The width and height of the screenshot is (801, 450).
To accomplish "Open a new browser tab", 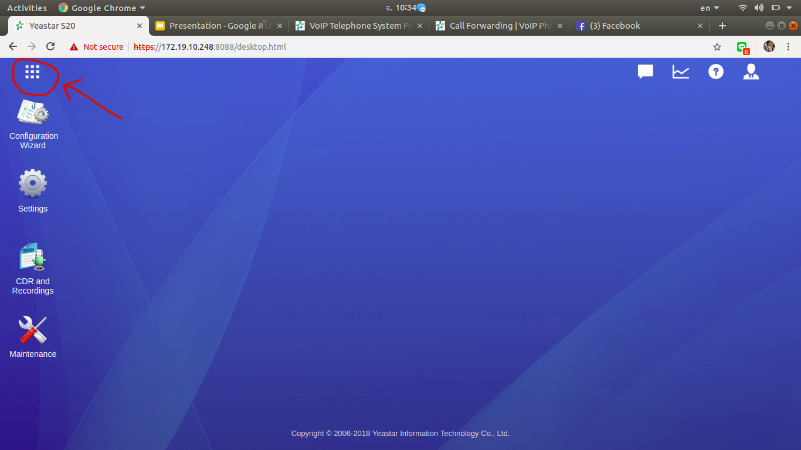I will click(722, 26).
